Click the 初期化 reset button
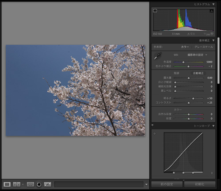The image size is (221, 191). pyautogui.click(x=200, y=184)
